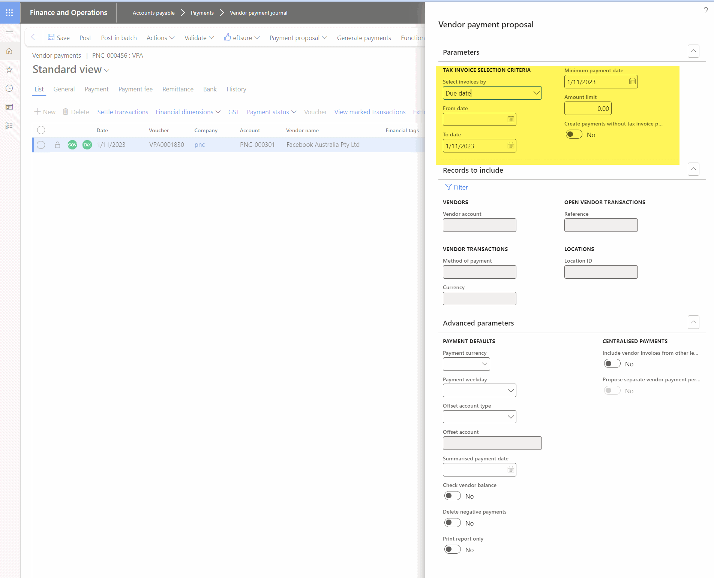Open the Standard view selector
Screen dimensions: 714x578
point(71,70)
